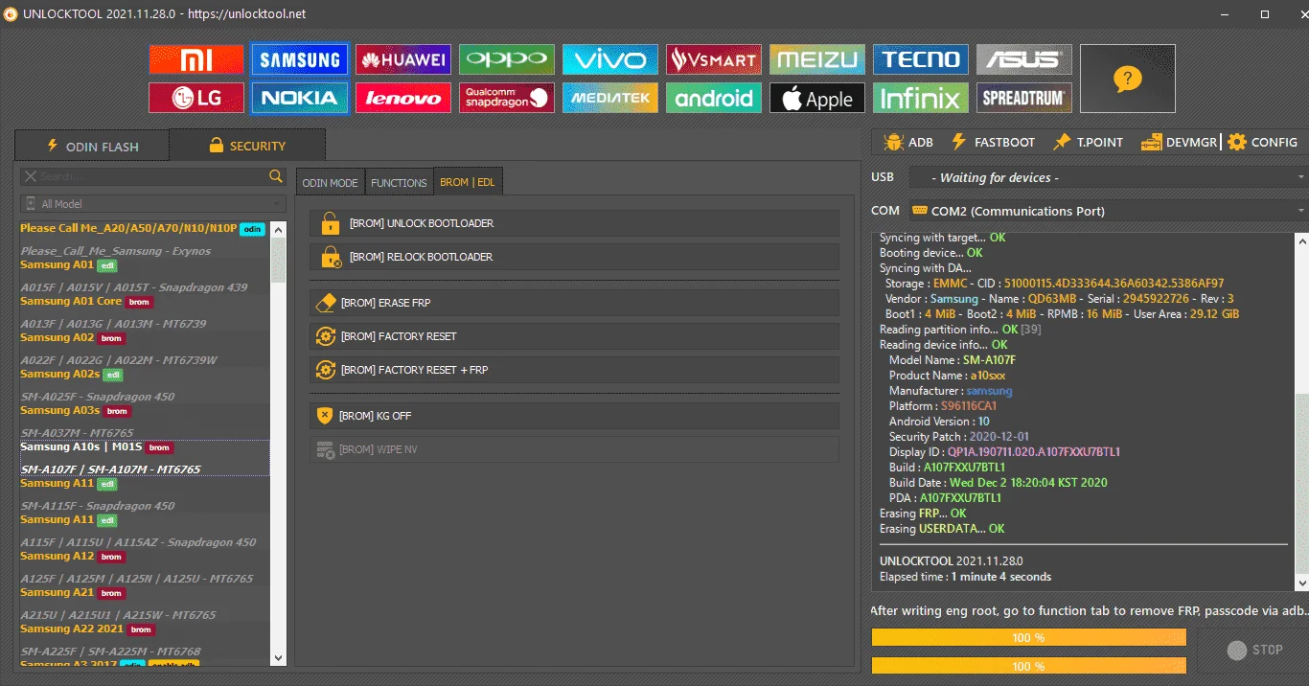Run [BROM] FACTORY RESET + FRP
This screenshot has width=1309, height=686.
click(574, 370)
